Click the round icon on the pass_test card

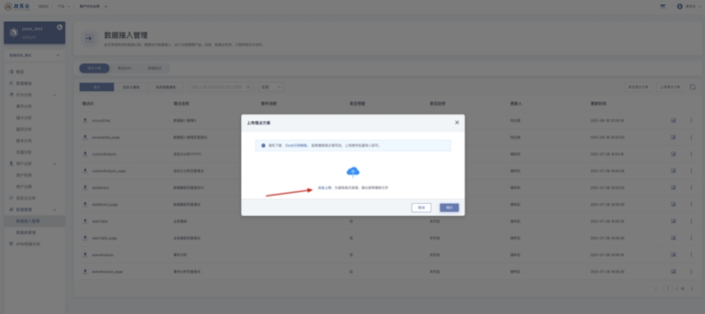point(59,27)
